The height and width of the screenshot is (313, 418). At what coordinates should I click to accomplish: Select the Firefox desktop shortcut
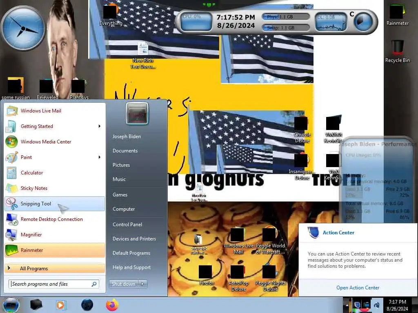coord(206,276)
